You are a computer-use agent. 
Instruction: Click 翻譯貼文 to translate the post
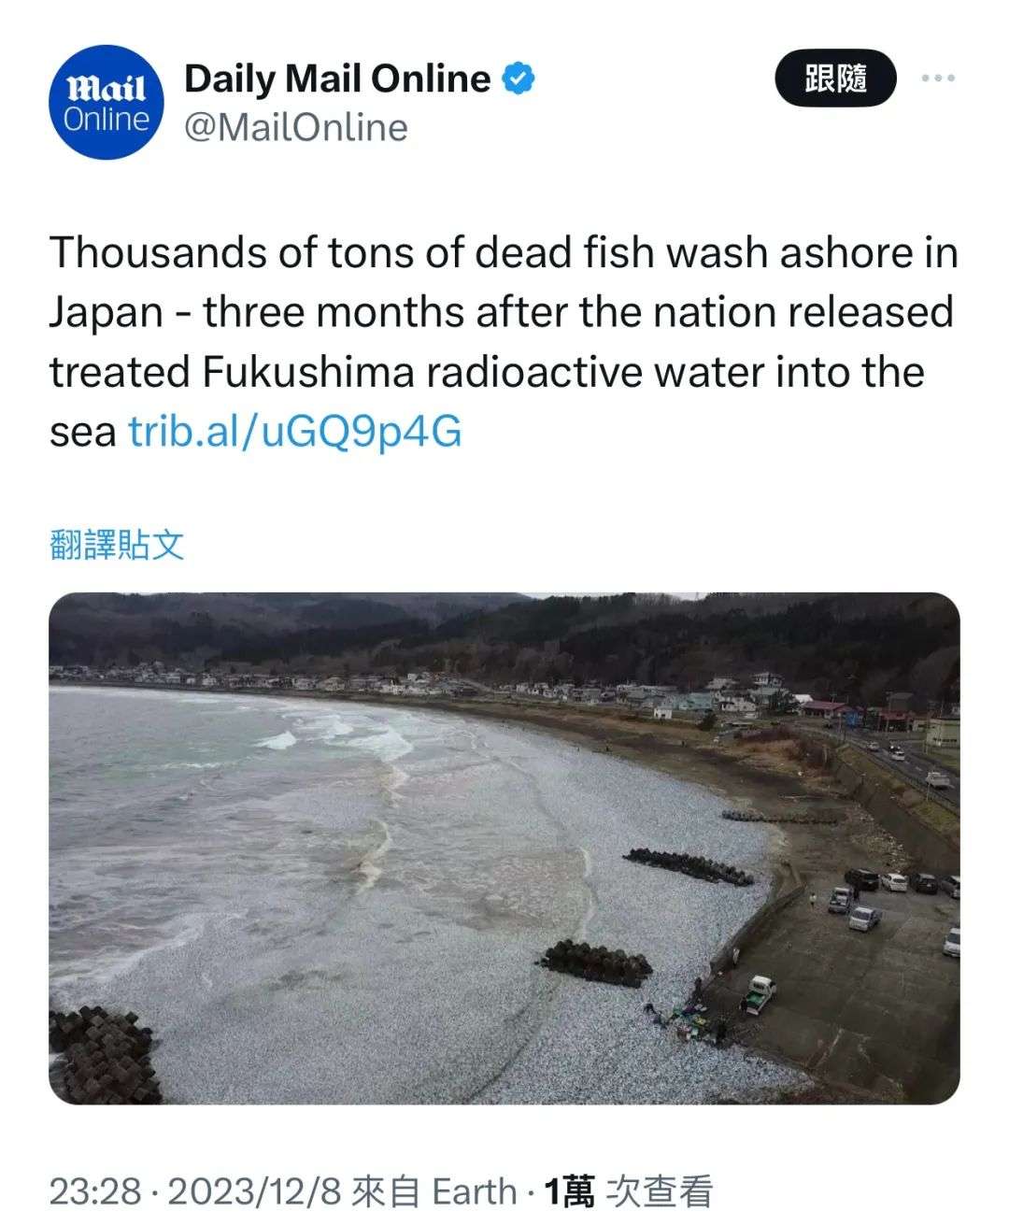click(117, 544)
